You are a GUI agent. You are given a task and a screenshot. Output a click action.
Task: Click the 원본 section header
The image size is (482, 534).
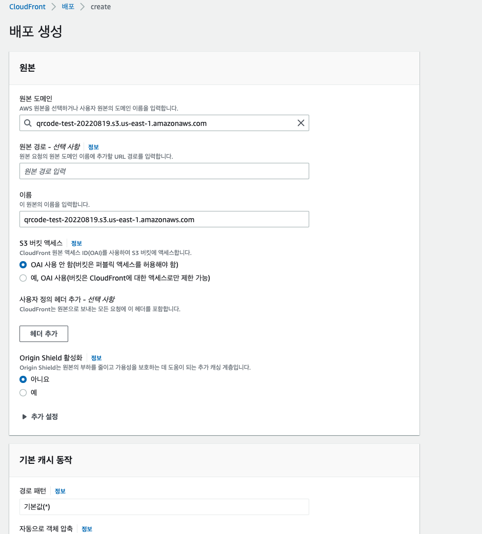(27, 68)
